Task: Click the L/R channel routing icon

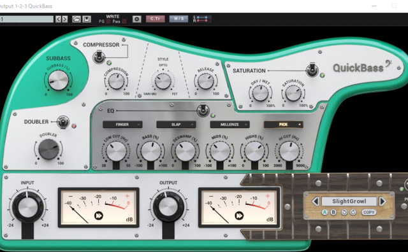Action: tap(202, 19)
